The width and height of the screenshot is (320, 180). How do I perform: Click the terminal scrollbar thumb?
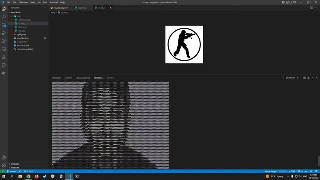[x=319, y=161]
